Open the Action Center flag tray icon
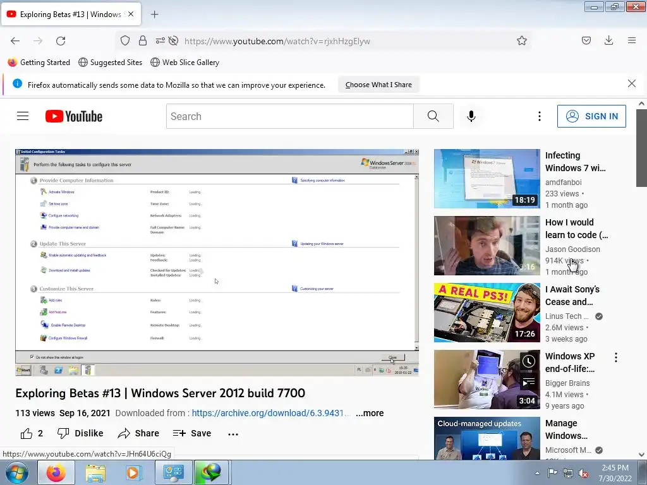The height and width of the screenshot is (485, 647). click(552, 473)
